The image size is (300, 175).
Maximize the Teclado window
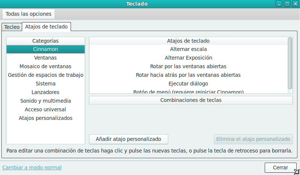(x=287, y=4)
